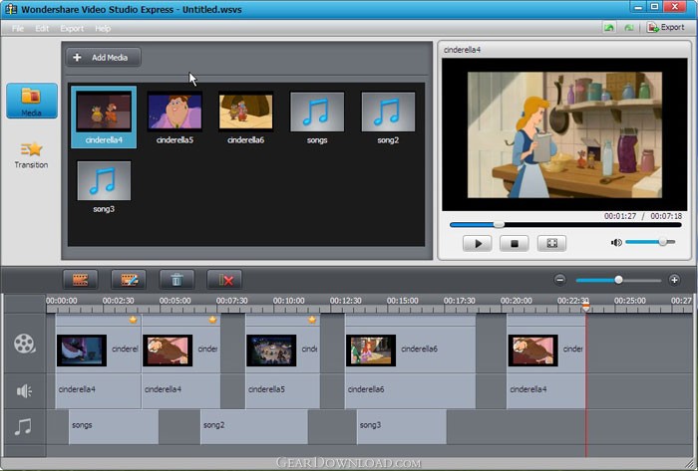Click the 00:25:00 mark on ruler

[630, 301]
